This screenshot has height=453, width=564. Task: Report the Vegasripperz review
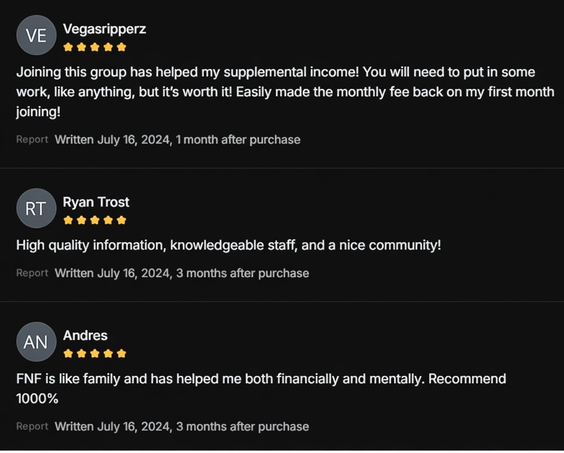pyautogui.click(x=32, y=140)
